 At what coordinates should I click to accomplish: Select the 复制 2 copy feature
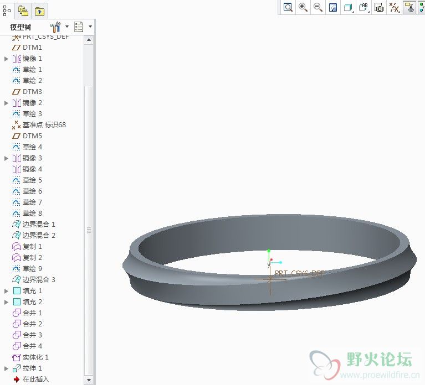click(27, 258)
